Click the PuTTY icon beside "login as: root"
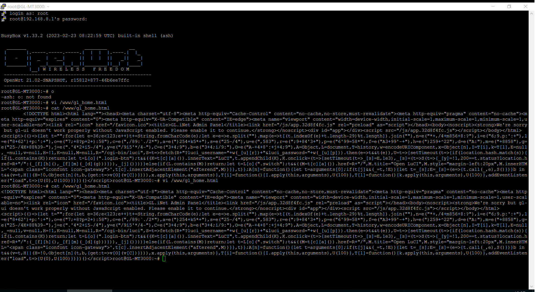Viewport: 537px width, 292px height. click(4, 13)
